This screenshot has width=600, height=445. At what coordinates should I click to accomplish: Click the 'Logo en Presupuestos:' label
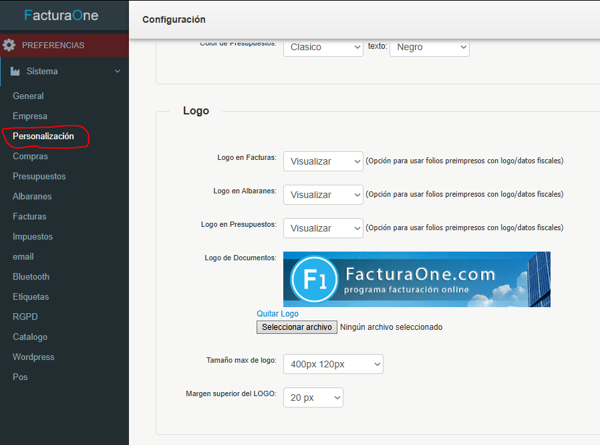239,224
